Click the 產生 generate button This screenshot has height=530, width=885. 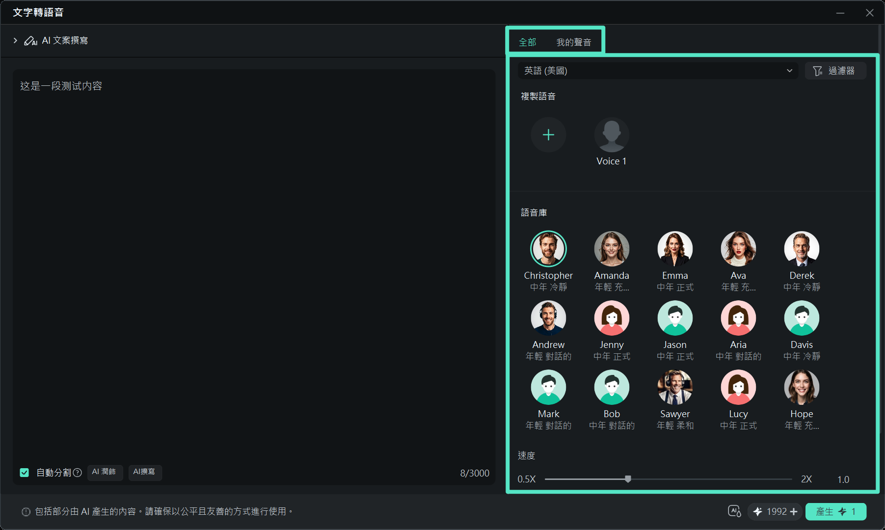pos(835,511)
